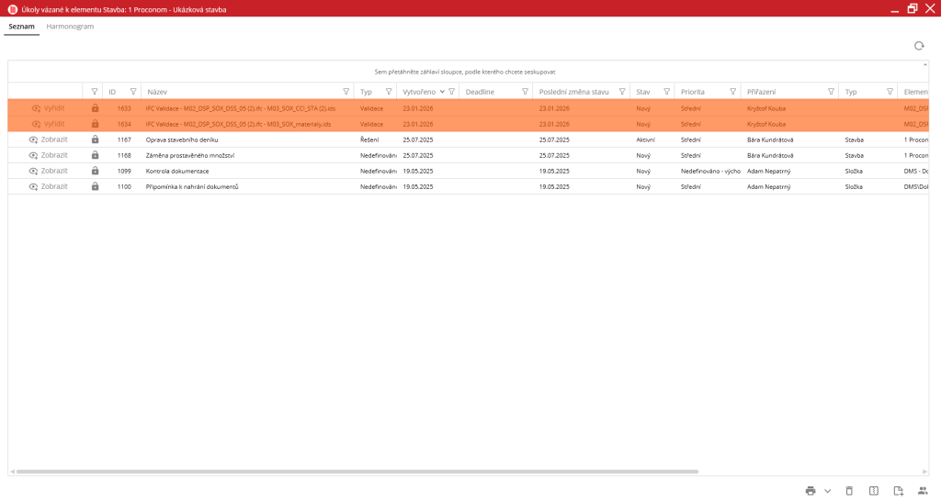Expand print options arrow beside the printer
The width and height of the screenshot is (941, 502).
pyautogui.click(x=827, y=491)
